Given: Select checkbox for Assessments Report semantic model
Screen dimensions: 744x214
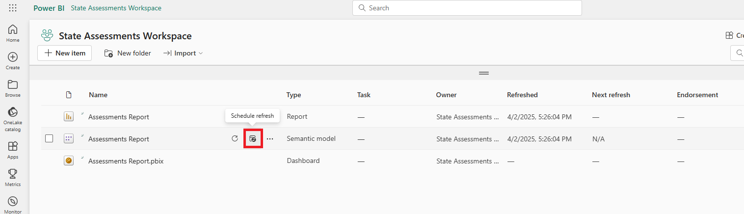Looking at the screenshot, I should (x=49, y=139).
